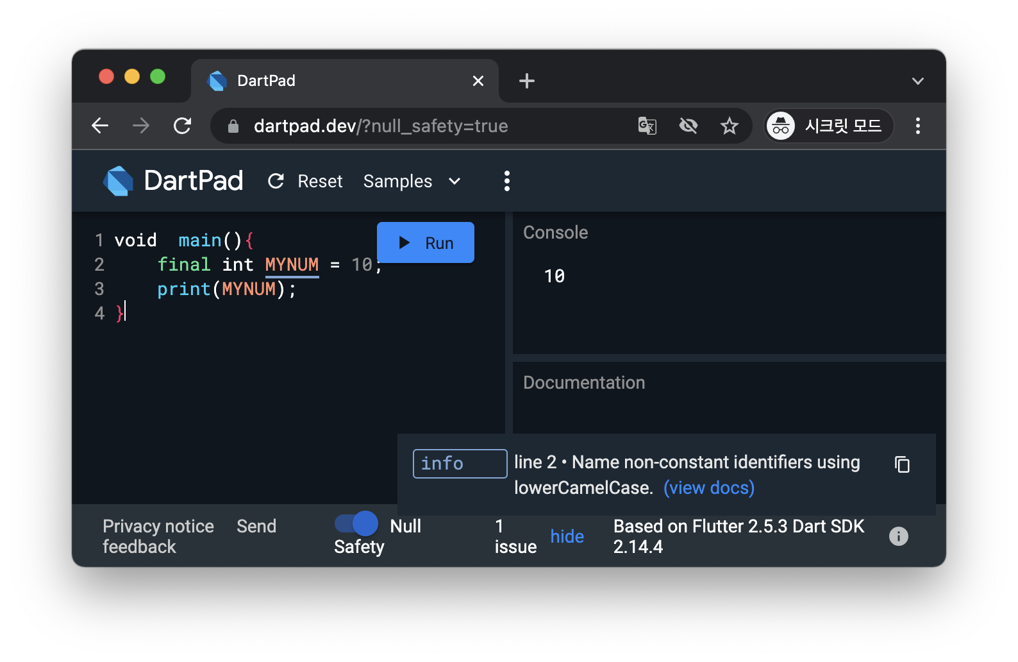Reload the page with the refresh icon
The image size is (1018, 662).
click(x=183, y=126)
